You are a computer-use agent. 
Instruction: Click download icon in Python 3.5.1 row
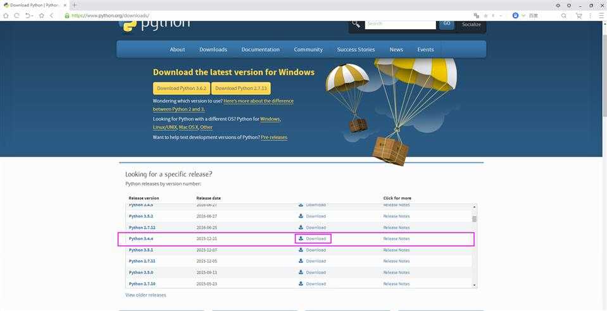(301, 250)
